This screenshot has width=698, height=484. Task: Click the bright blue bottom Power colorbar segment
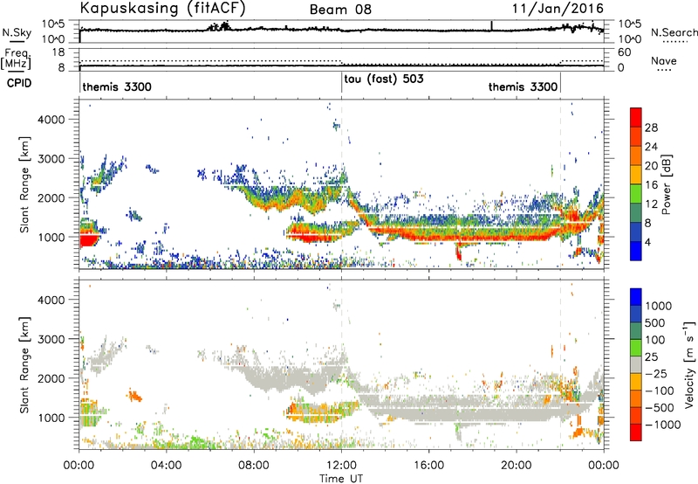tap(636, 251)
